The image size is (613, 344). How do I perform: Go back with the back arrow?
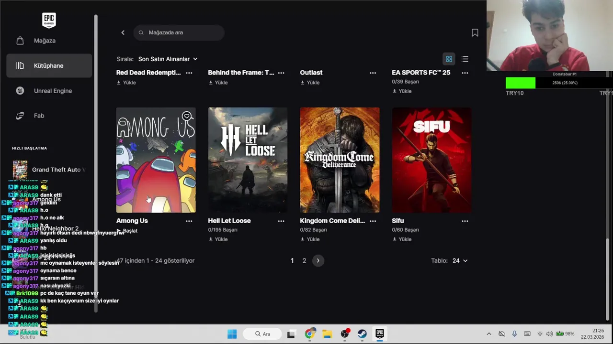(x=123, y=32)
